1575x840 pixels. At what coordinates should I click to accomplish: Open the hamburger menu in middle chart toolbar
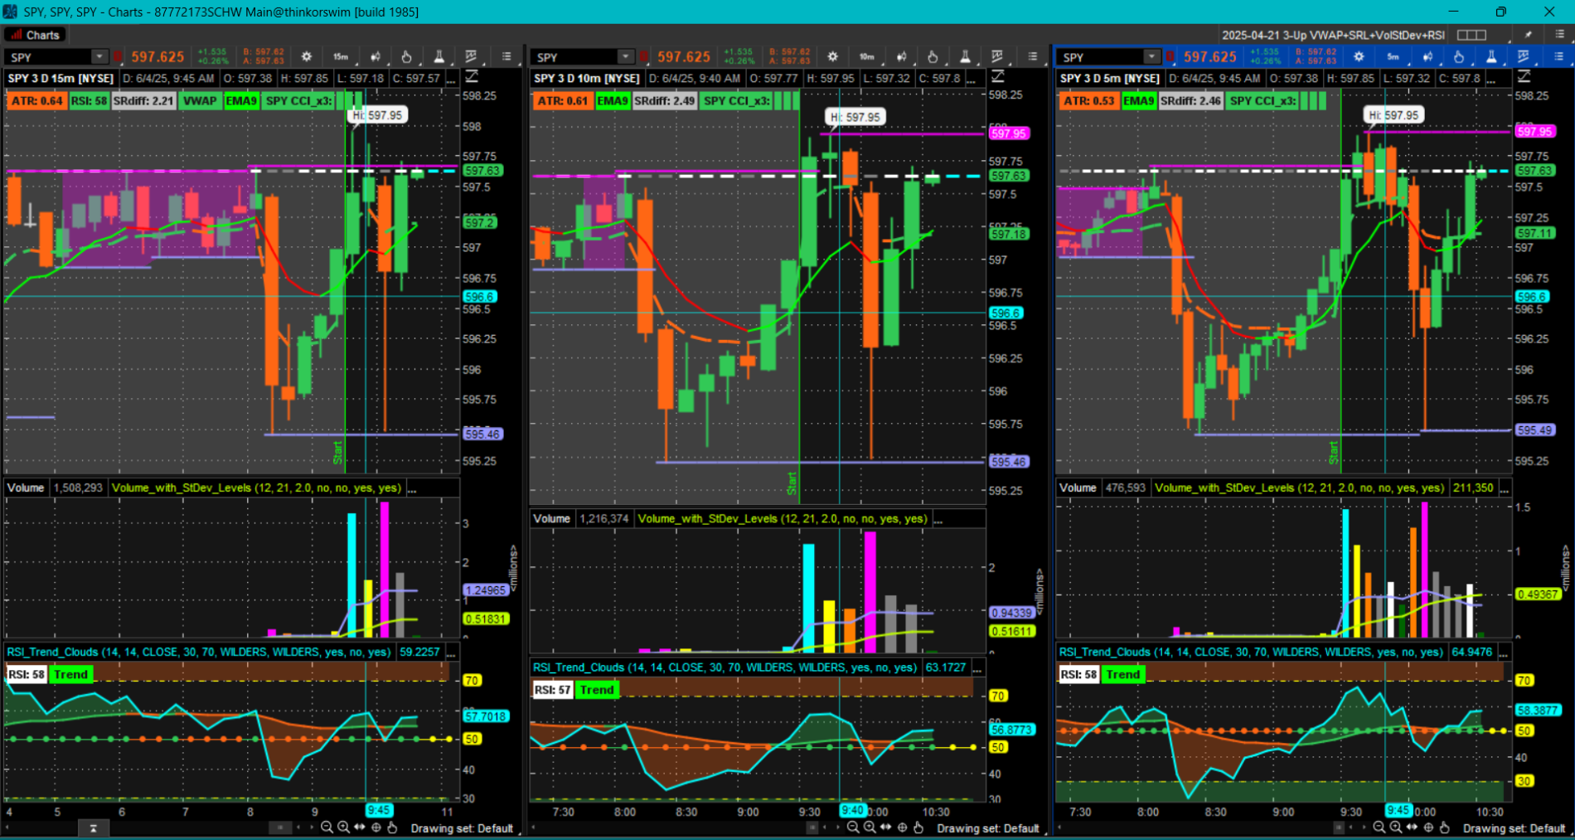click(x=1032, y=56)
